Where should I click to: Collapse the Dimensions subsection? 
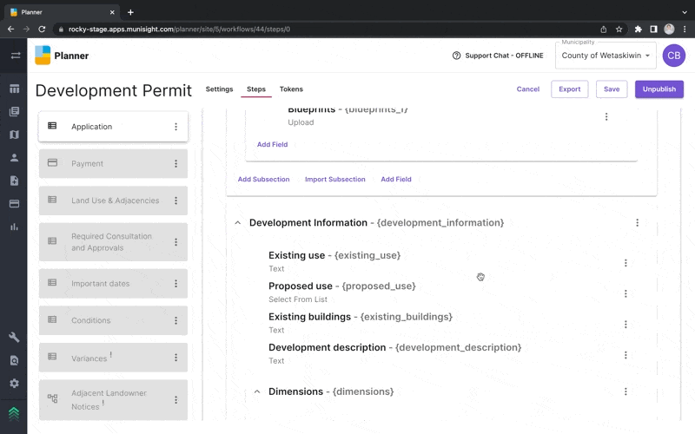coord(257,392)
